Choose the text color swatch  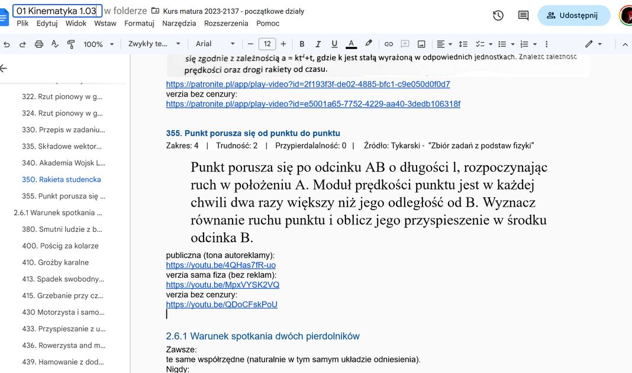click(x=351, y=44)
